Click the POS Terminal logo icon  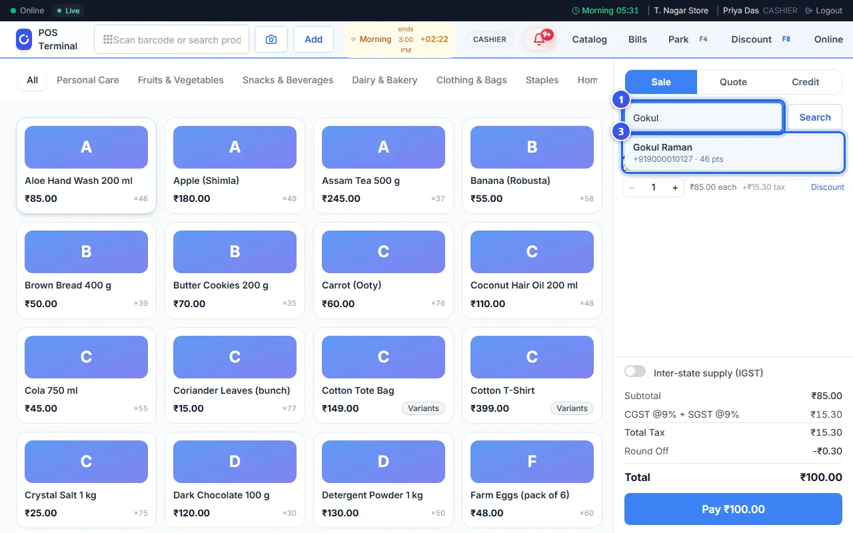coord(24,39)
